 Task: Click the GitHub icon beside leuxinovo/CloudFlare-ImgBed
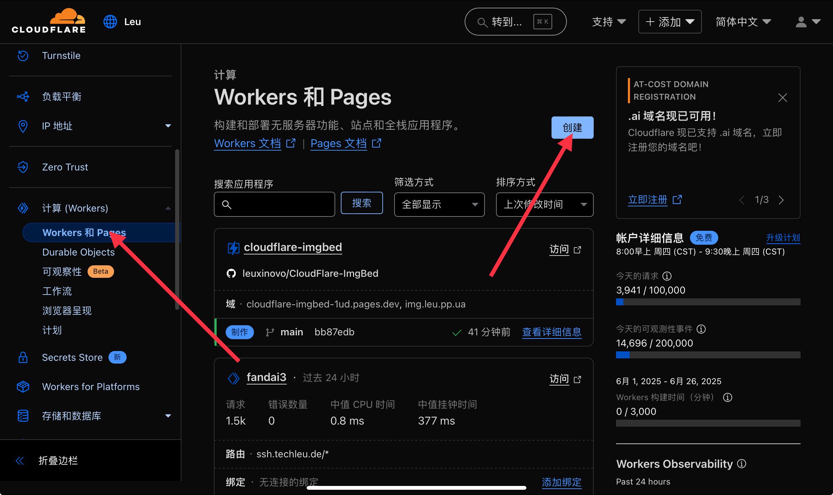(231, 273)
